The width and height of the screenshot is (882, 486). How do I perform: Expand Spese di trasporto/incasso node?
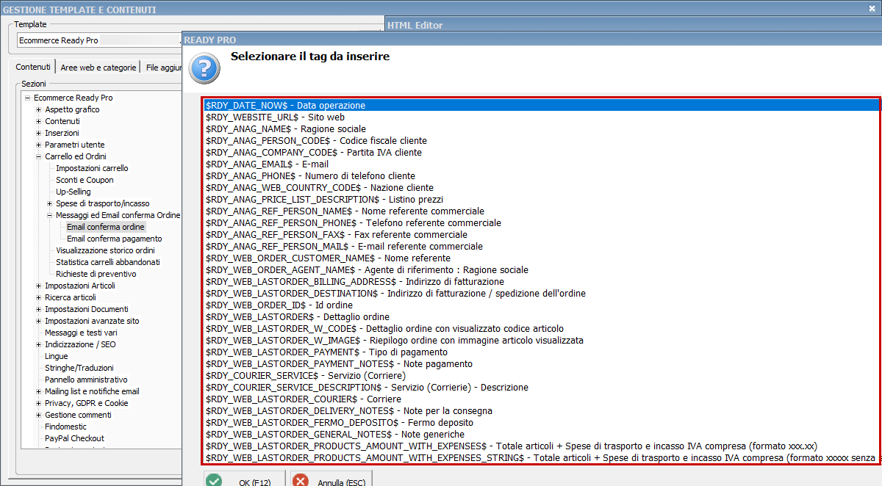click(49, 203)
